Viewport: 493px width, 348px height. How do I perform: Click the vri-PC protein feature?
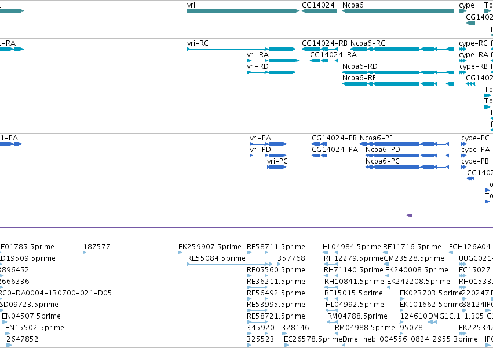click(277, 167)
